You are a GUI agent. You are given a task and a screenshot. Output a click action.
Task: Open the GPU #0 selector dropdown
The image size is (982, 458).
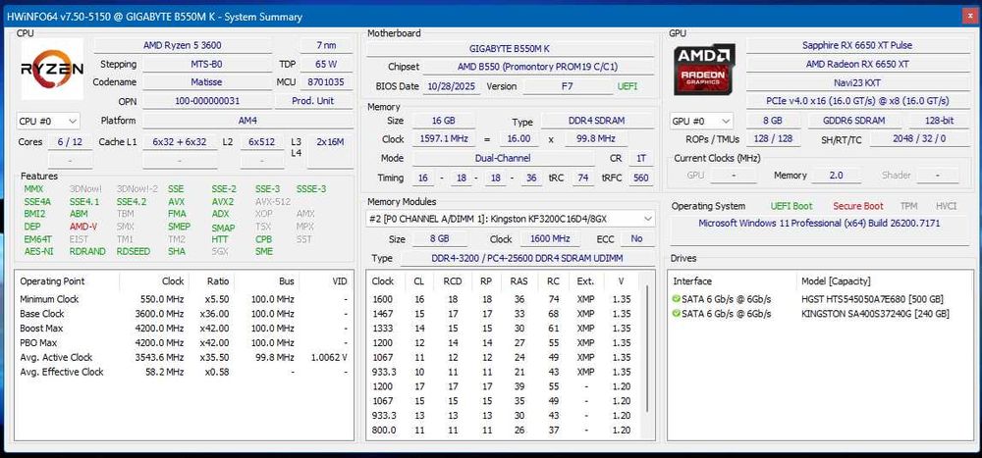(701, 121)
